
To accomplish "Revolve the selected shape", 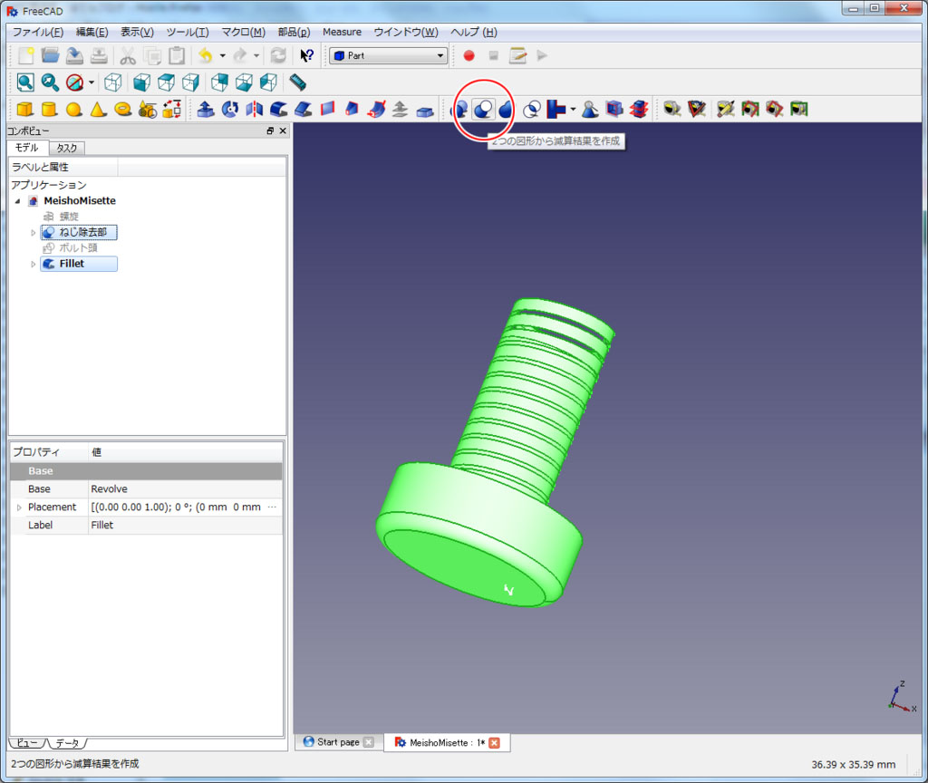I will click(230, 109).
